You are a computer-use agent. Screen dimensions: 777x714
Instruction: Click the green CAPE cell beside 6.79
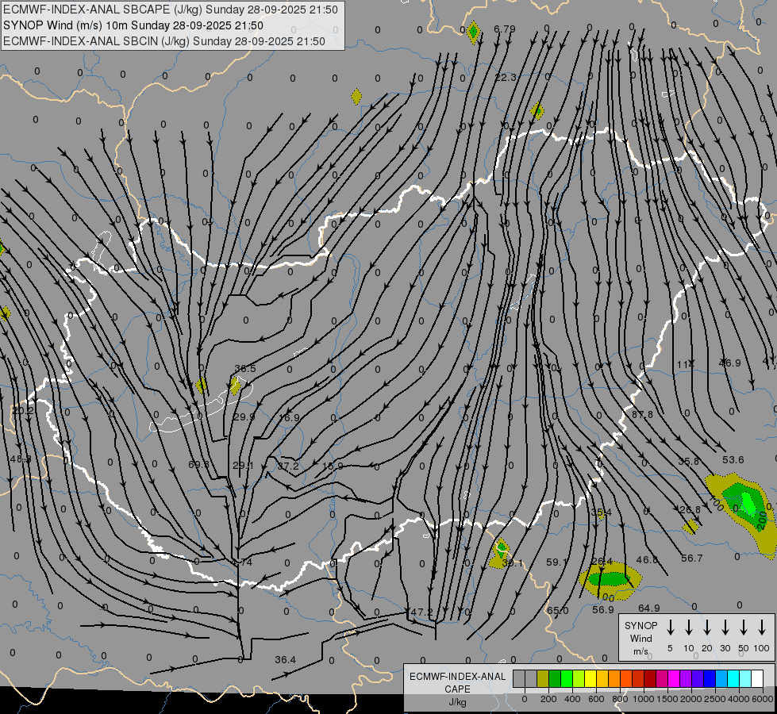tap(474, 32)
